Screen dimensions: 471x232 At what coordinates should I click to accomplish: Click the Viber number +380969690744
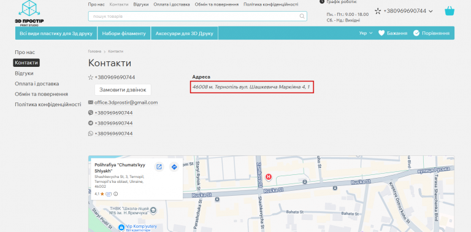tap(113, 113)
